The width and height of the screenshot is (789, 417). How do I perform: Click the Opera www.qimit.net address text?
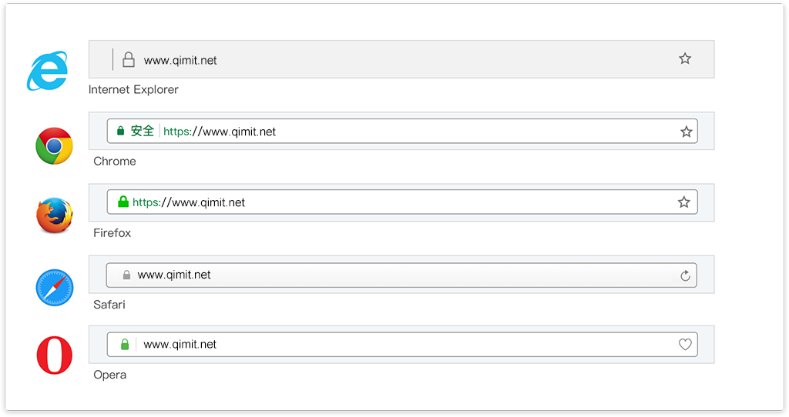click(180, 345)
